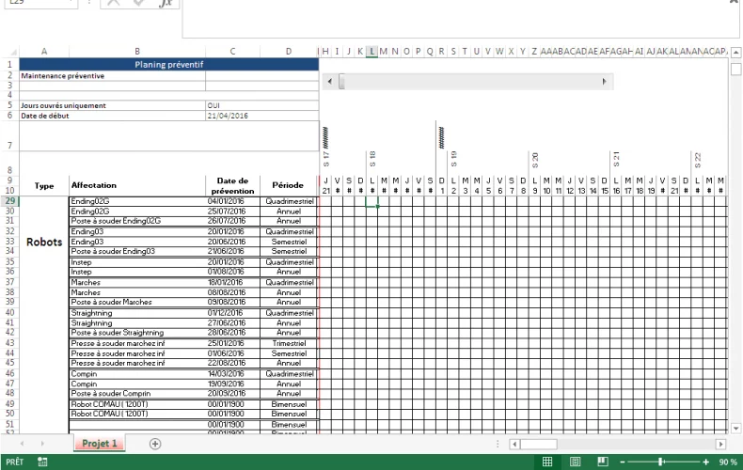
Task: Select column B header
Action: point(137,51)
